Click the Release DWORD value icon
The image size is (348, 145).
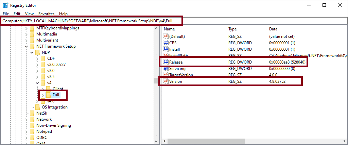pyautogui.click(x=166, y=62)
